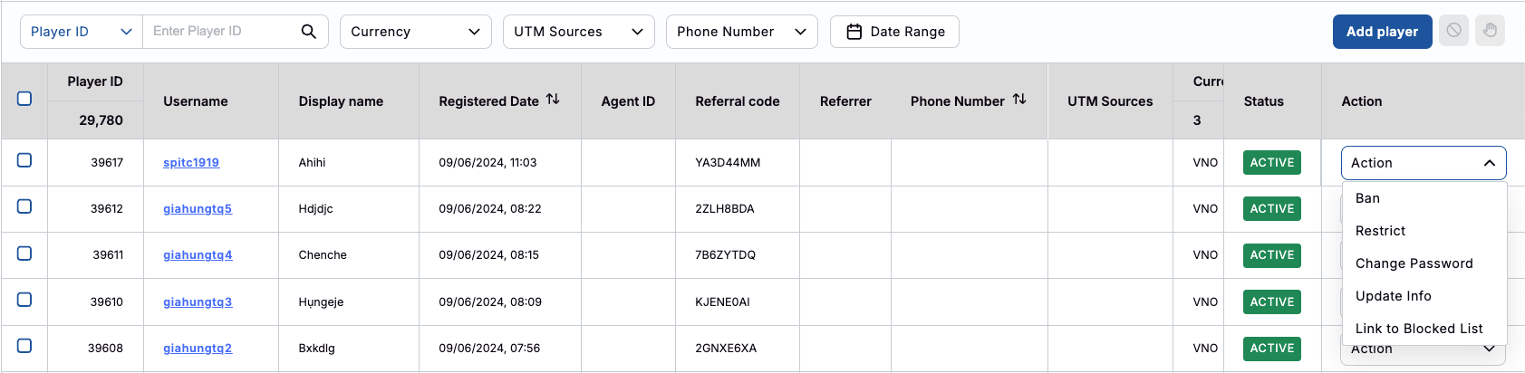Click the Add player button
The height and width of the screenshot is (373, 1525).
click(x=1382, y=32)
